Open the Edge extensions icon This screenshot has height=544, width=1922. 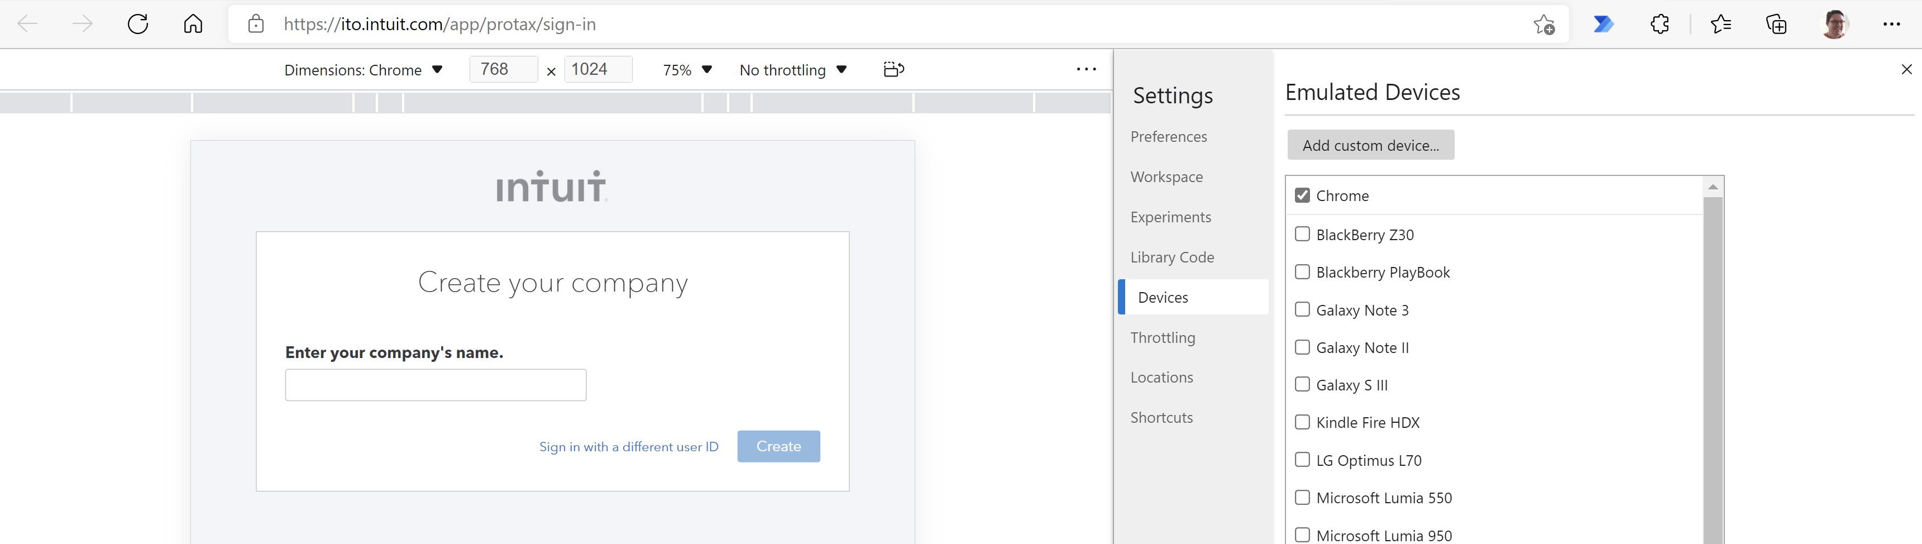[x=1660, y=23]
